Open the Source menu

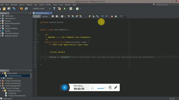pos(22,5)
